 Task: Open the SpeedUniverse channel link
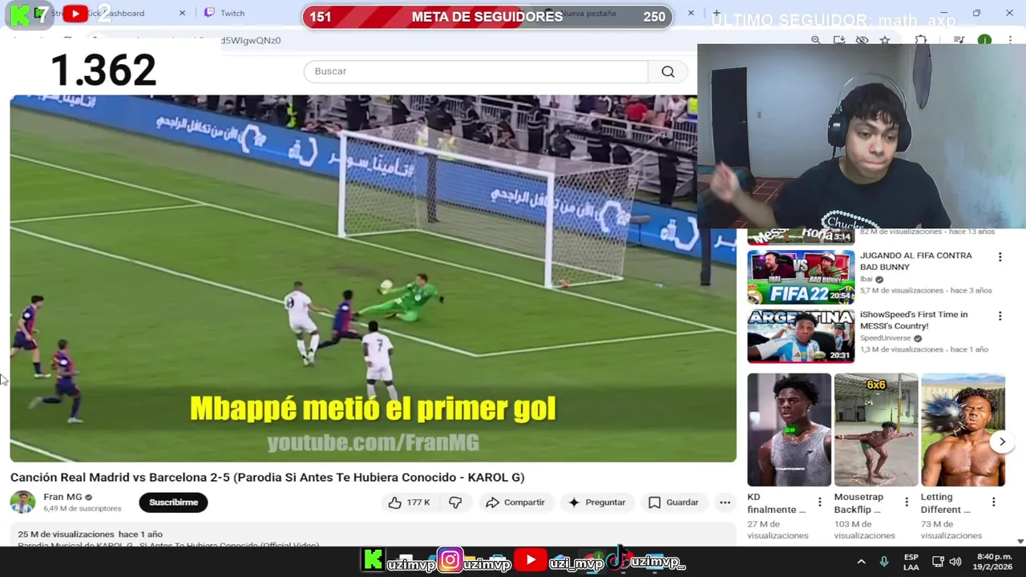(886, 338)
